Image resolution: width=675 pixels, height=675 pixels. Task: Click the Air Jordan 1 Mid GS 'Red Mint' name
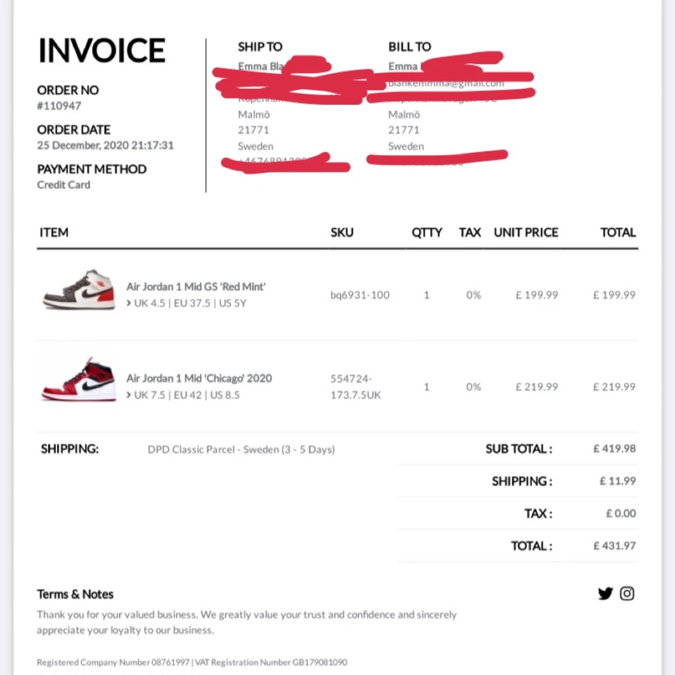pos(196,287)
